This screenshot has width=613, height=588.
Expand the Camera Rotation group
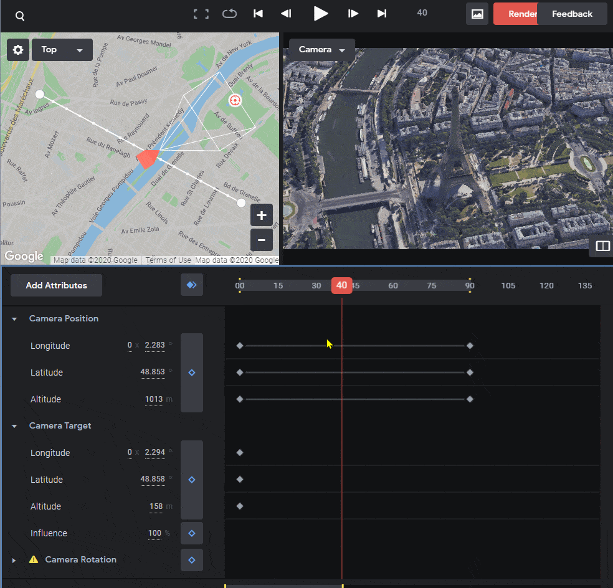click(x=14, y=560)
